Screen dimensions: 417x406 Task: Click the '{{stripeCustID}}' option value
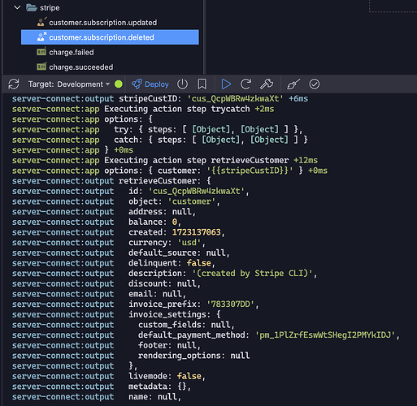[x=250, y=171]
